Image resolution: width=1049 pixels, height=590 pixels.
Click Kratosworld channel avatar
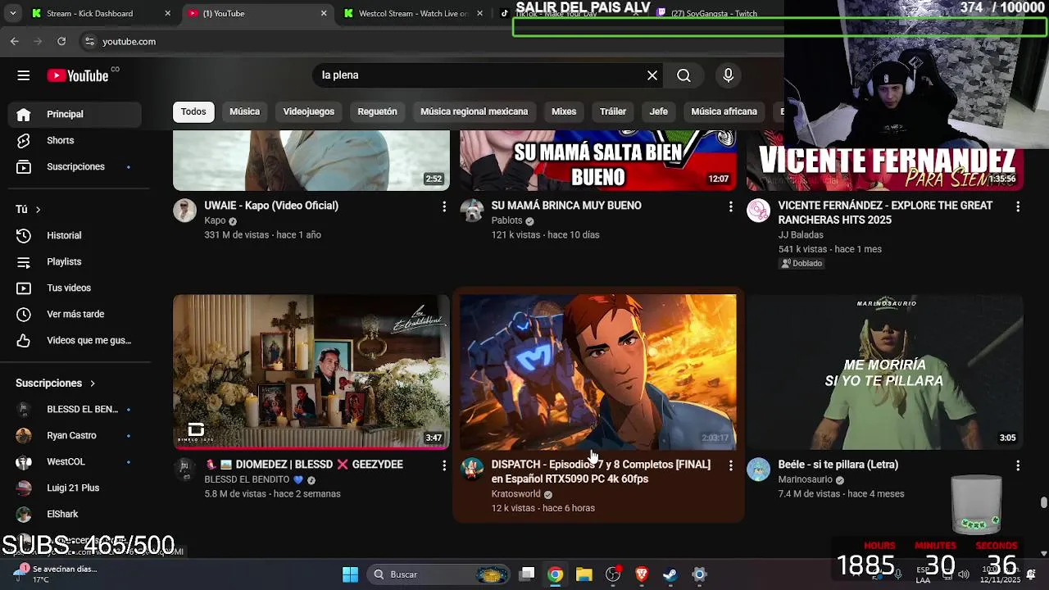click(x=471, y=470)
